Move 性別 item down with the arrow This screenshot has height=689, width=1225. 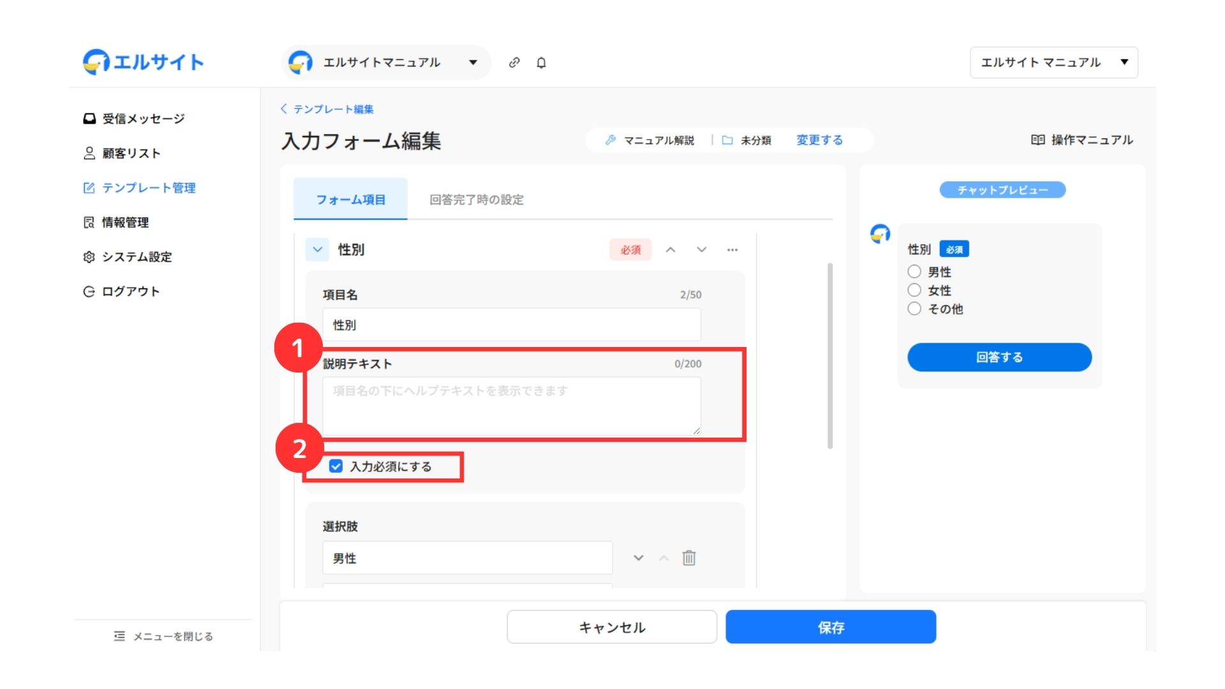pos(702,250)
